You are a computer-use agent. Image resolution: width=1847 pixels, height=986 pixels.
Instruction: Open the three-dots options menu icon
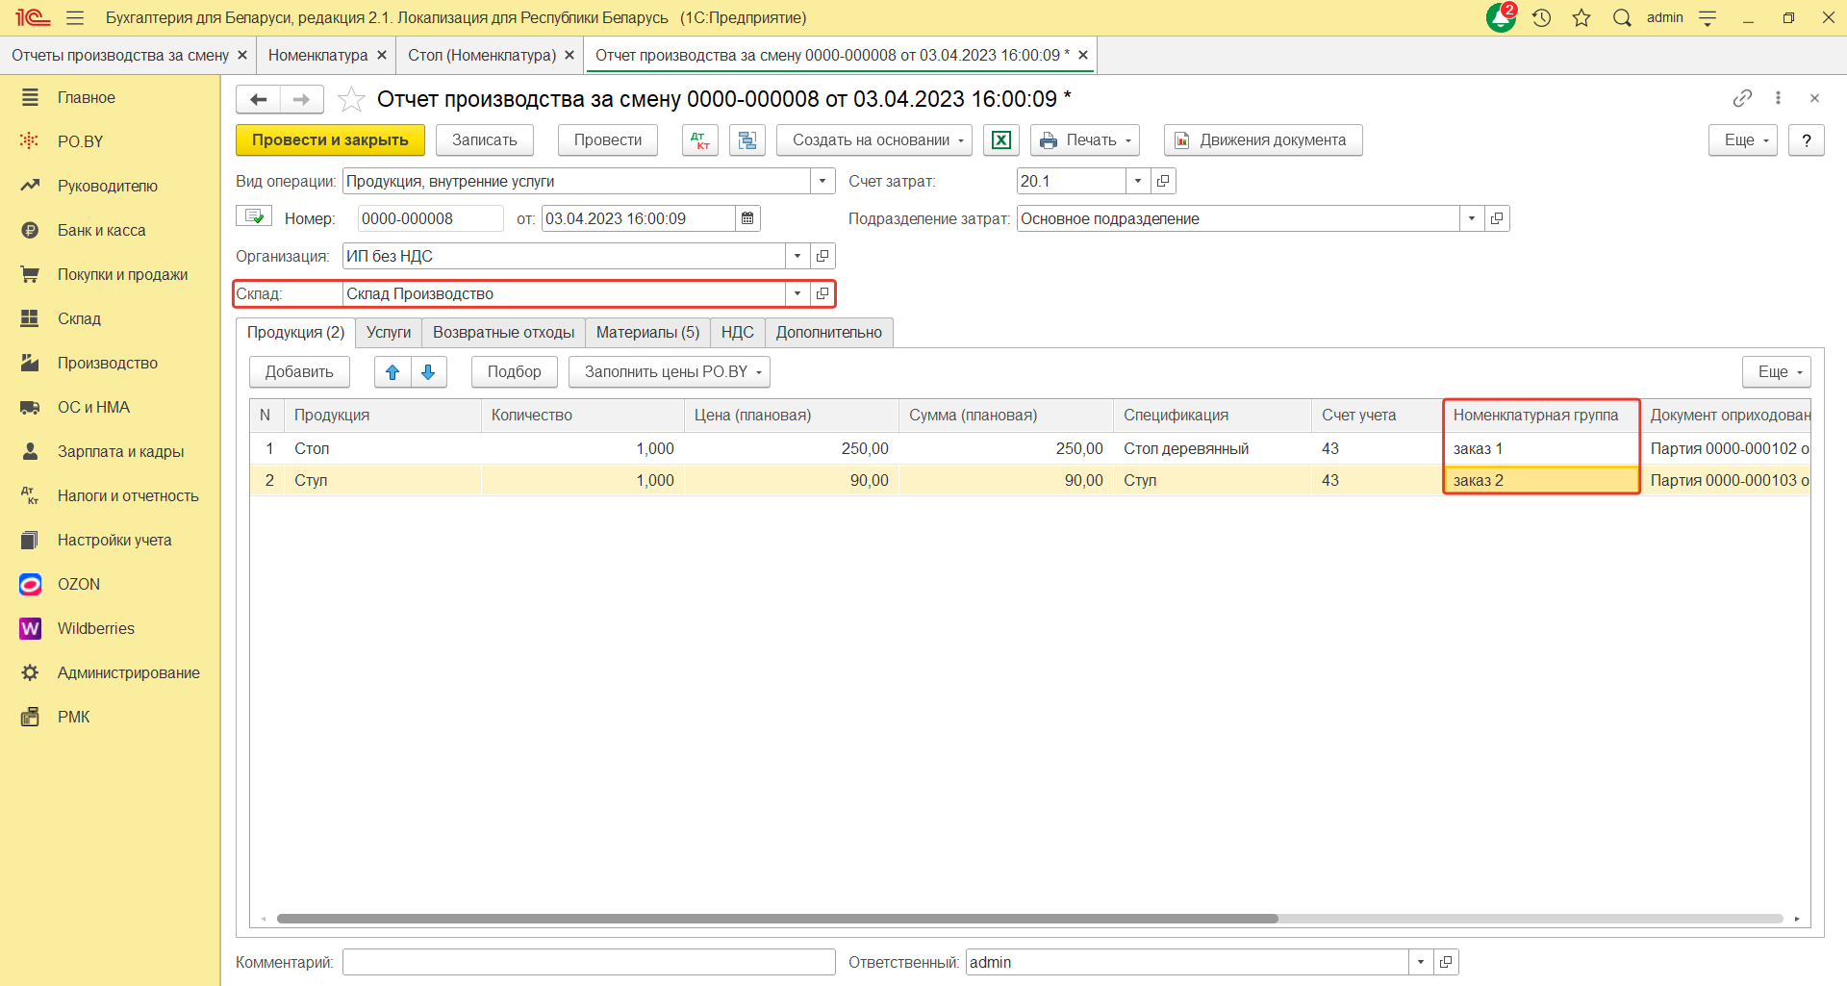tap(1778, 98)
